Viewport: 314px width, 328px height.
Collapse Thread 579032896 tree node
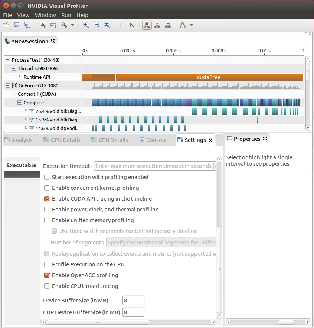[x=14, y=68]
